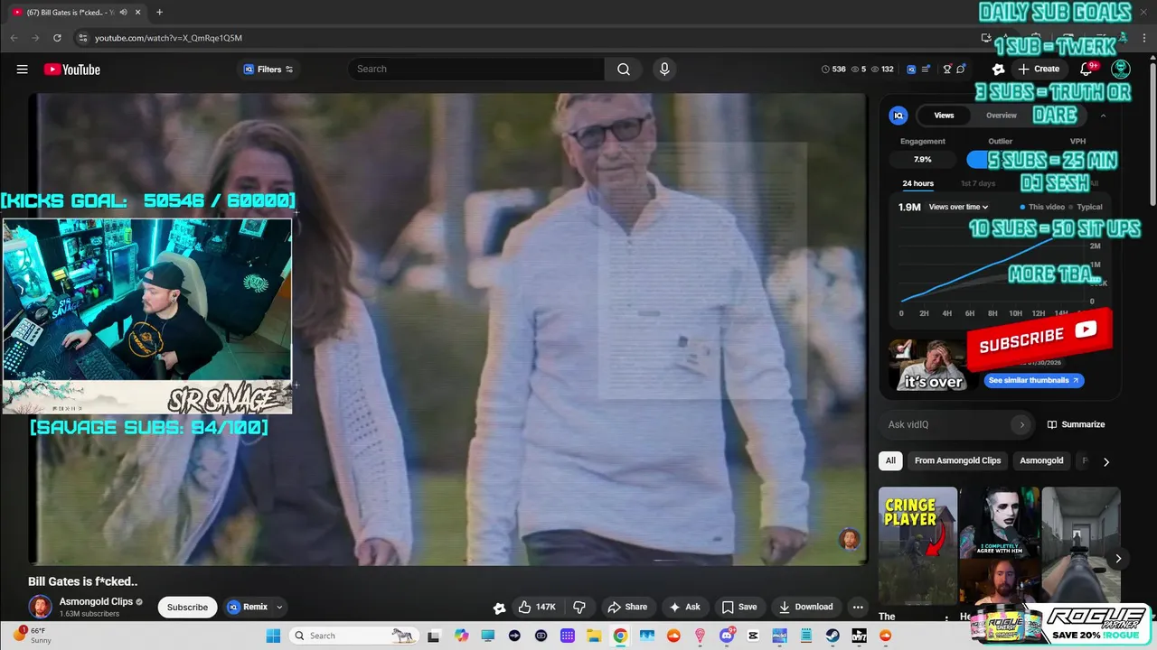The width and height of the screenshot is (1157, 650).
Task: Click the Create button
Action: coord(1039,70)
